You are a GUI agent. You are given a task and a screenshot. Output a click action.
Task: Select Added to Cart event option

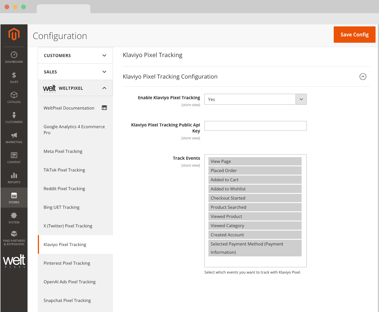click(x=255, y=180)
